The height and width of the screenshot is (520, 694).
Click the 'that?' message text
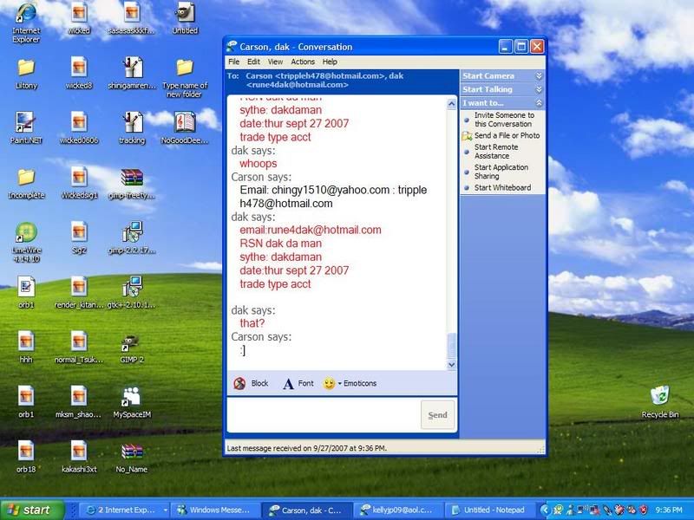tap(252, 323)
